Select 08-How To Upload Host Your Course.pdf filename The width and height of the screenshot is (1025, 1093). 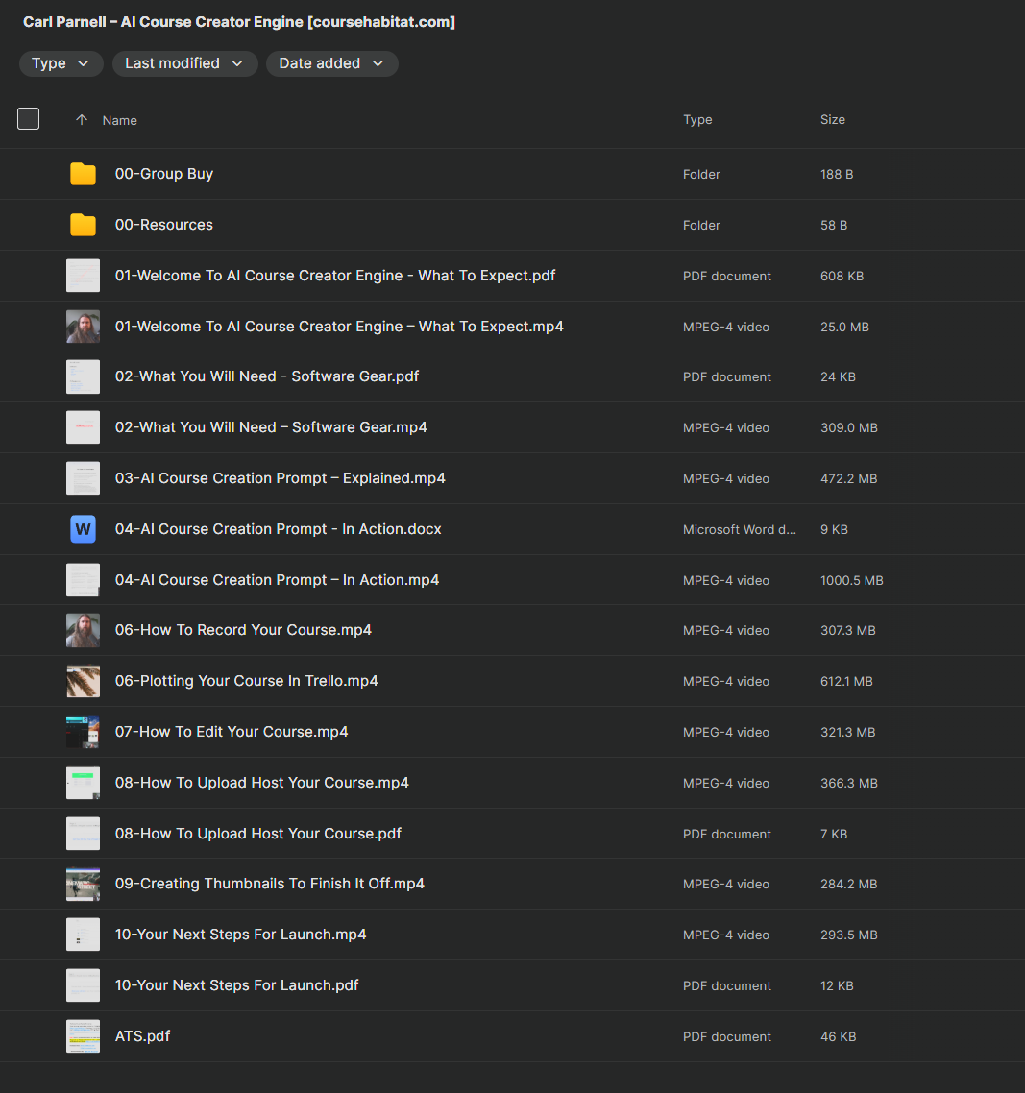[258, 834]
